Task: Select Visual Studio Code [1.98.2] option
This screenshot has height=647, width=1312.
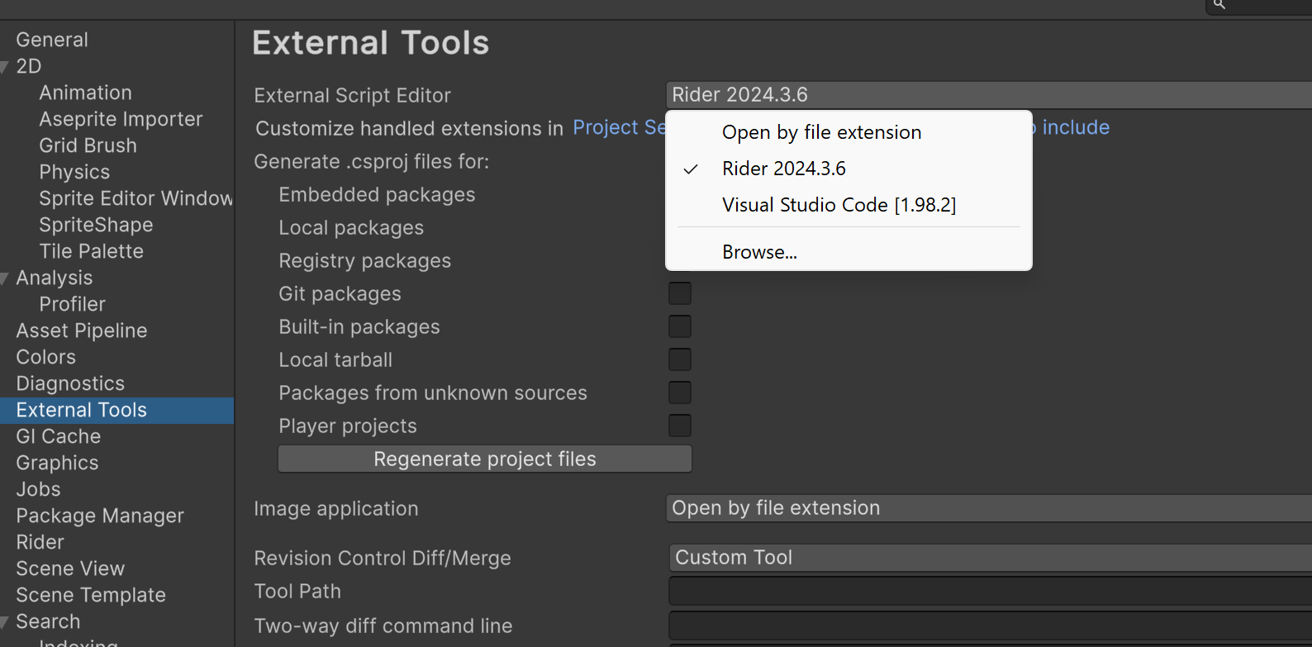Action: pyautogui.click(x=849, y=205)
